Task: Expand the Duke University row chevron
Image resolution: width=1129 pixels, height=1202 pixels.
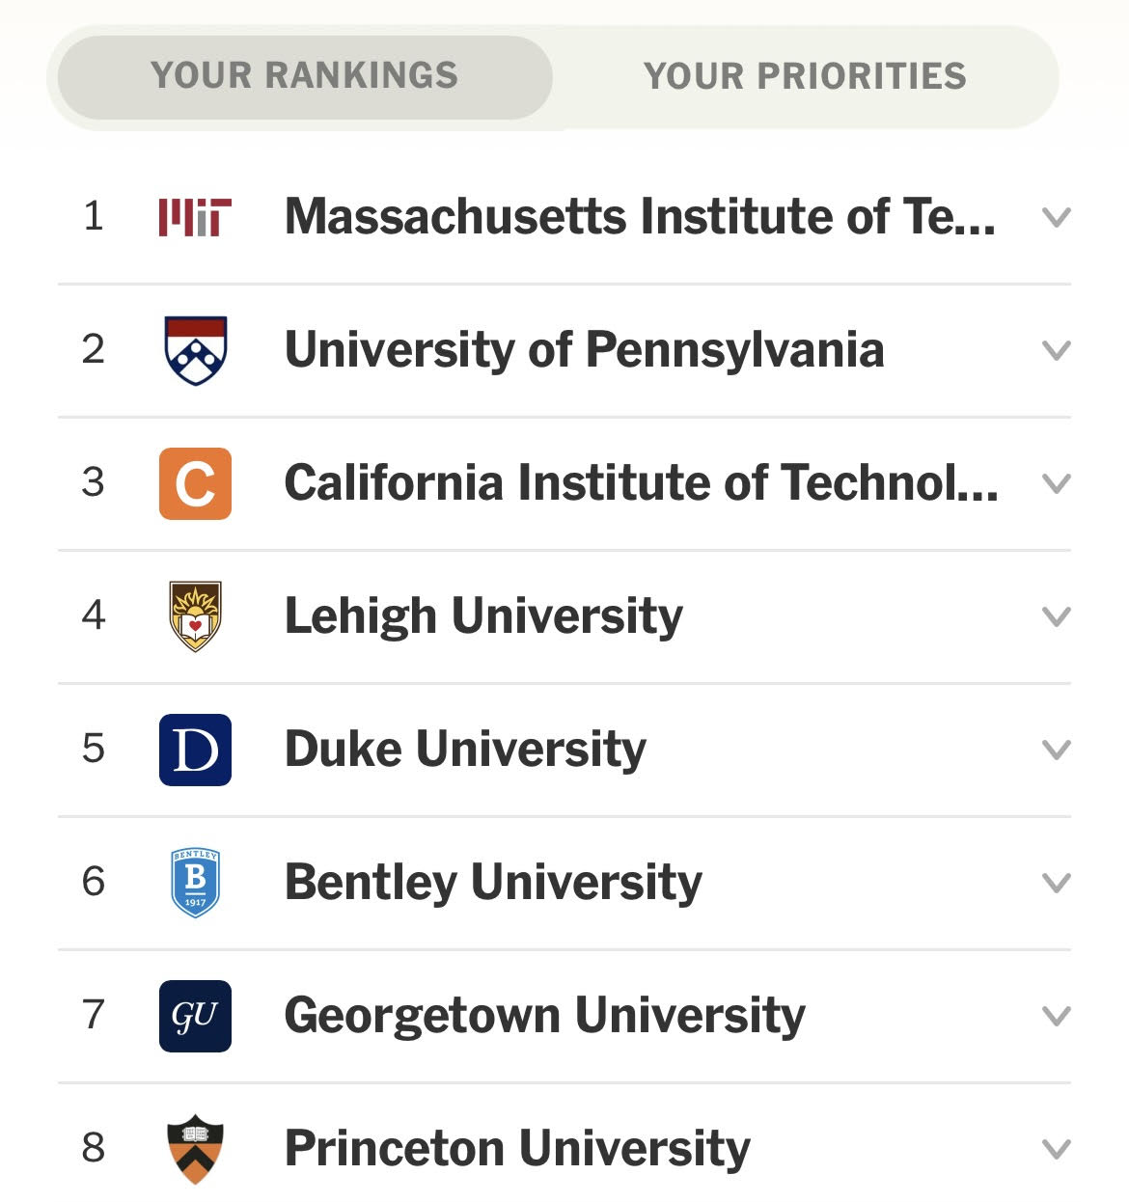Action: pyautogui.click(x=1058, y=751)
